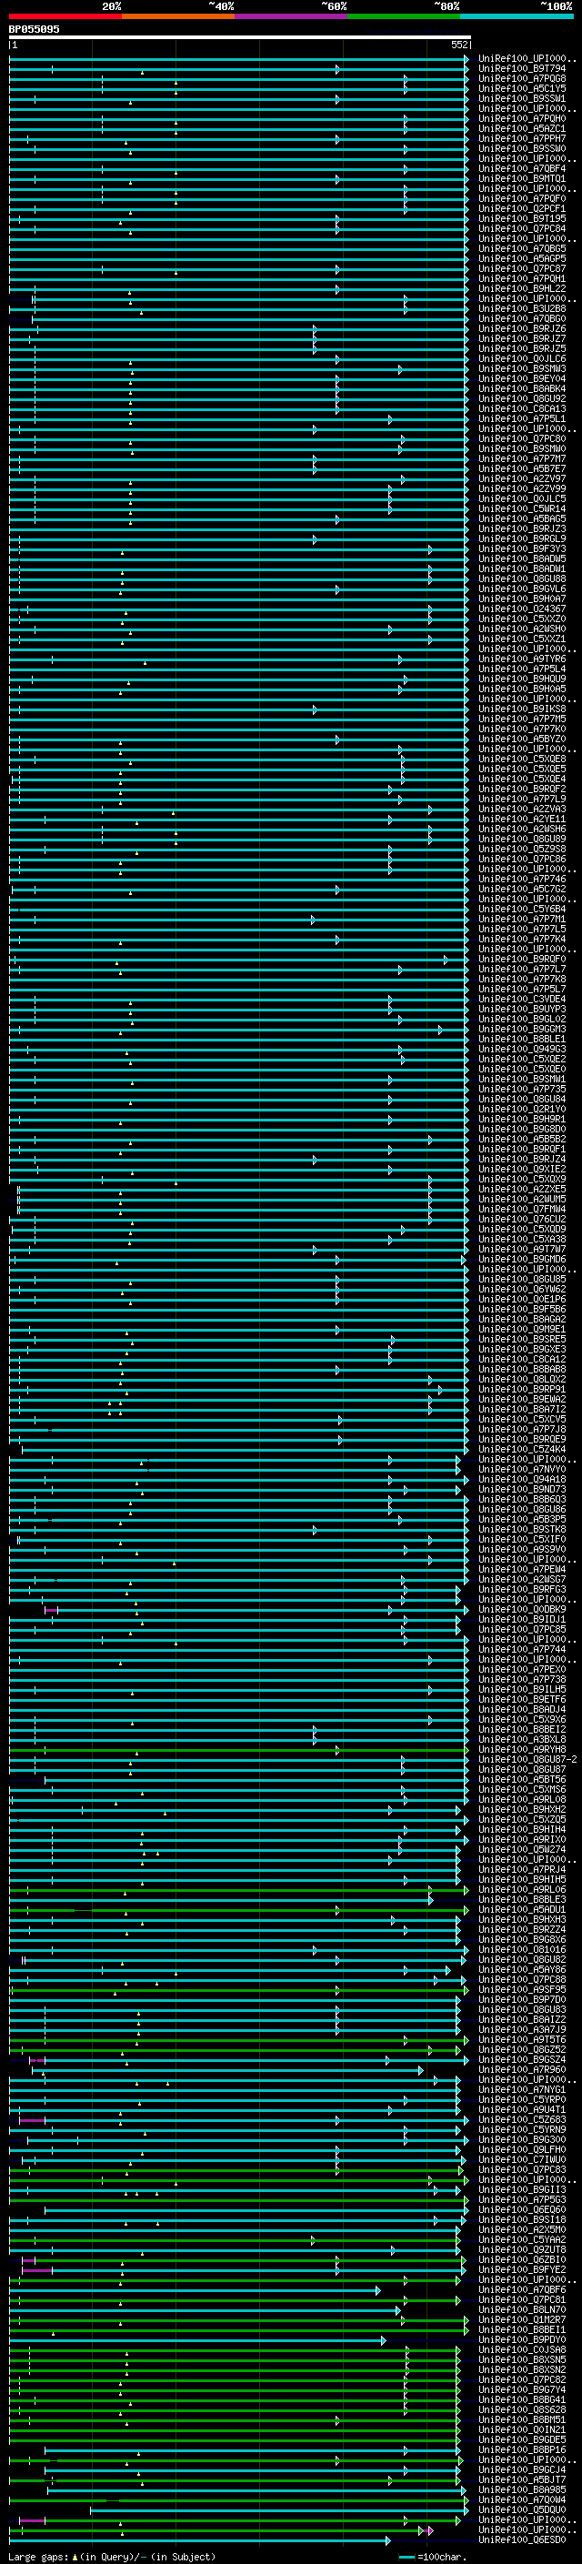
Task: Click hit label UniRef100_A5B7E7
Action: (x=522, y=468)
